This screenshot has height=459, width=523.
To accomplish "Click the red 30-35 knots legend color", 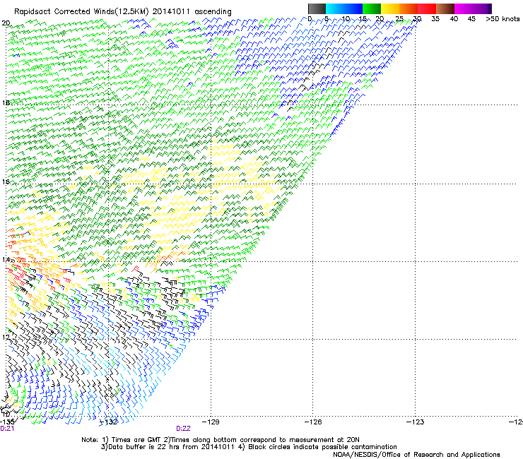I will click(427, 8).
